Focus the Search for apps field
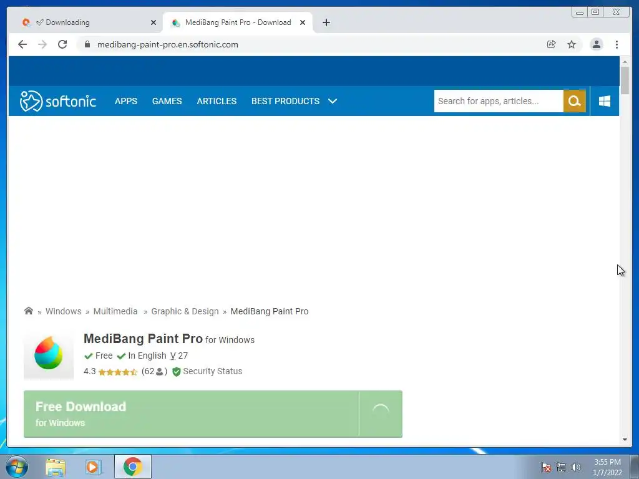This screenshot has height=479, width=639. (499, 101)
